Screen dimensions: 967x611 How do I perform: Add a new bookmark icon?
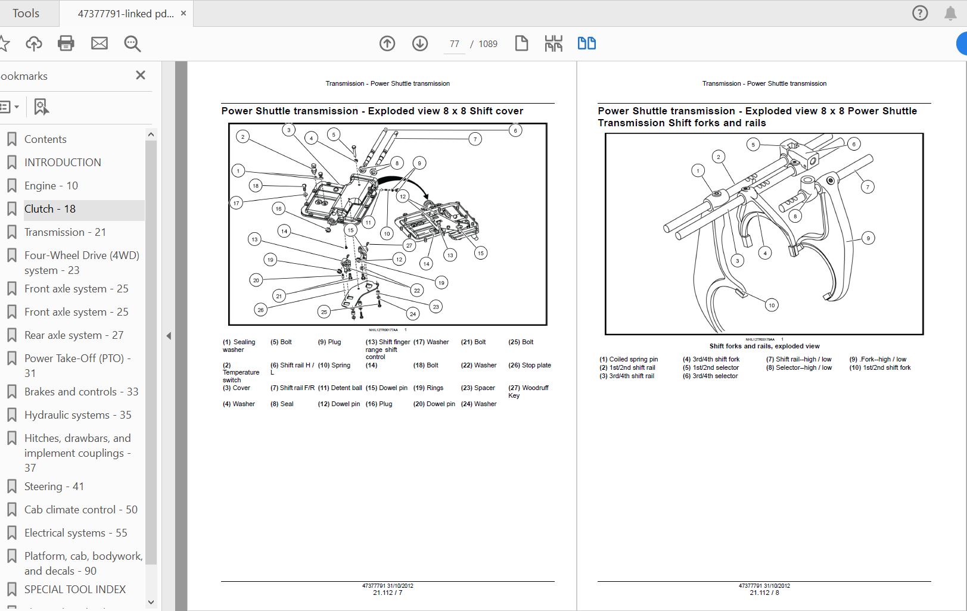click(x=41, y=107)
